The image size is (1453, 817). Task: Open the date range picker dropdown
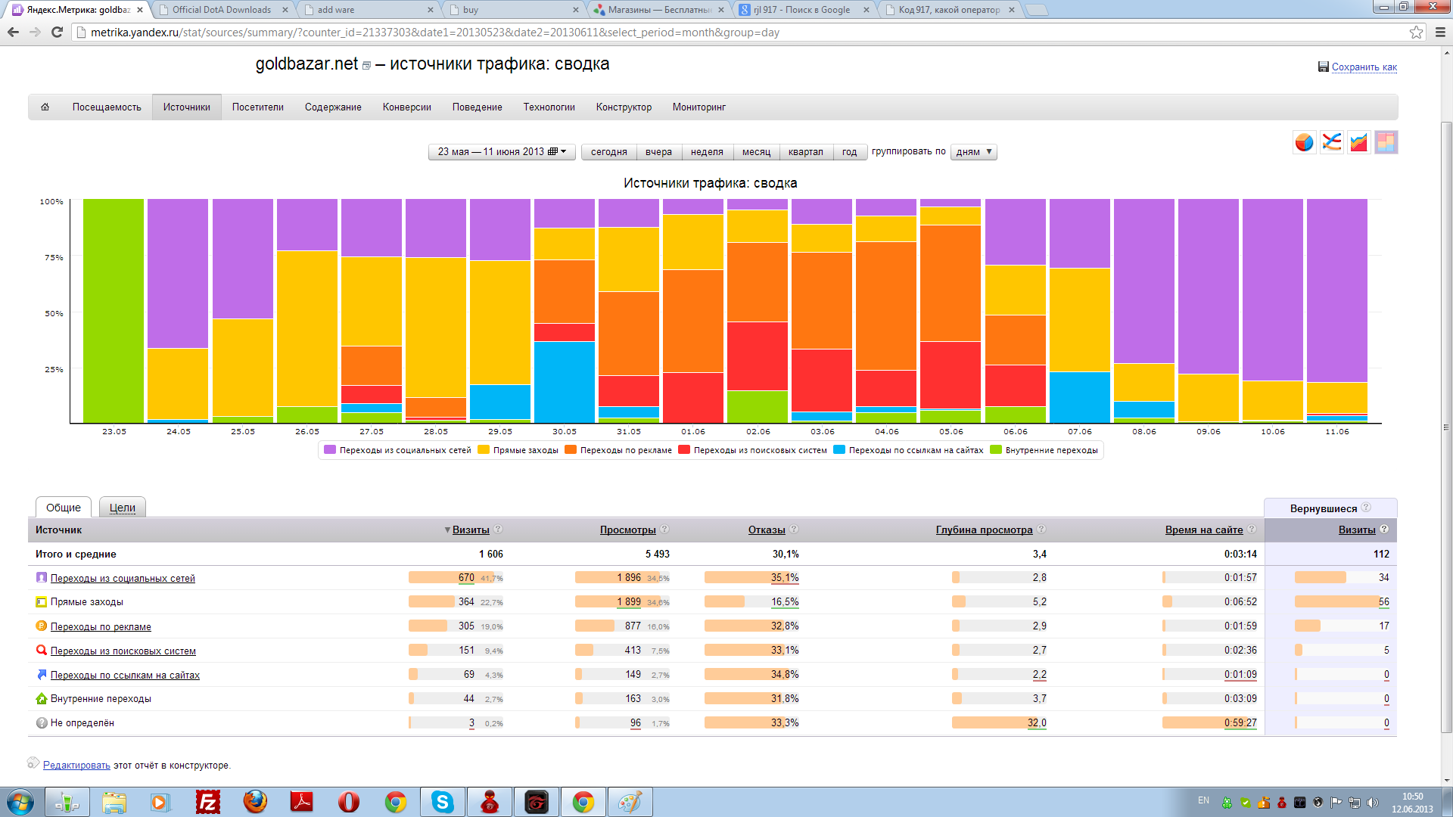pos(502,152)
